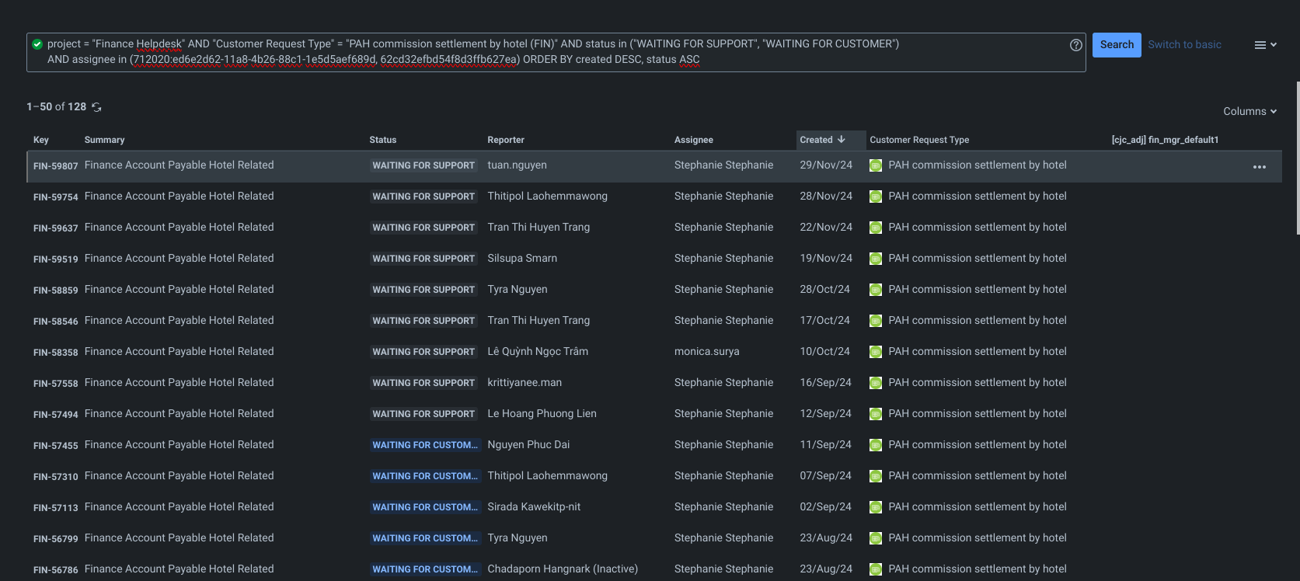Click inside the JQL query field
The height and width of the screenshot is (581, 1300).
(556, 52)
